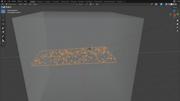This screenshot has width=180, height=101.
Task: Click the negative Y axis gizmo circle
Action: coord(171,14)
